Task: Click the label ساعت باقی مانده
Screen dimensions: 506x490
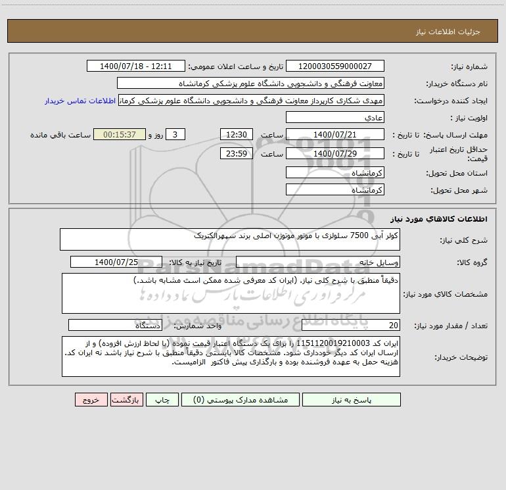Action: (x=60, y=135)
